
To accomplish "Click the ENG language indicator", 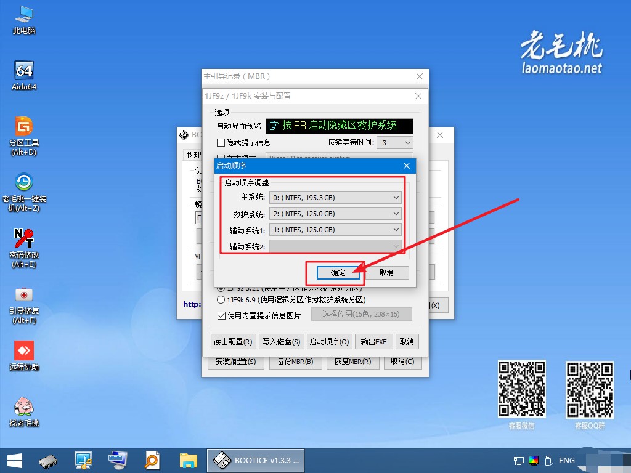I will pyautogui.click(x=567, y=461).
